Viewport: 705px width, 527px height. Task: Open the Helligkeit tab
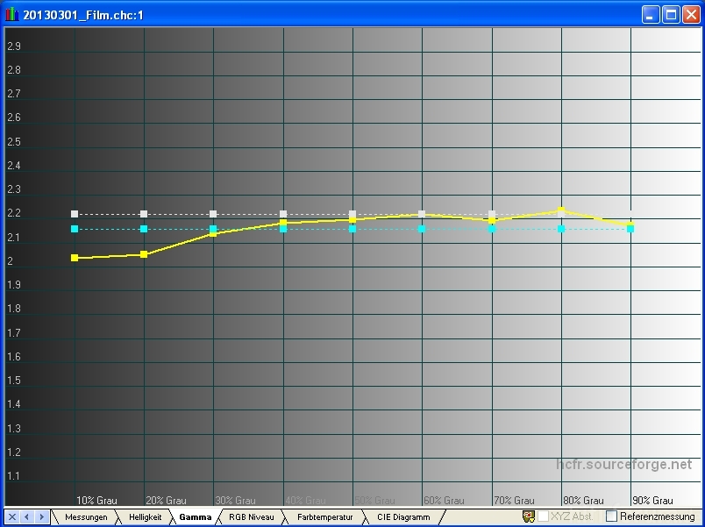(x=145, y=517)
